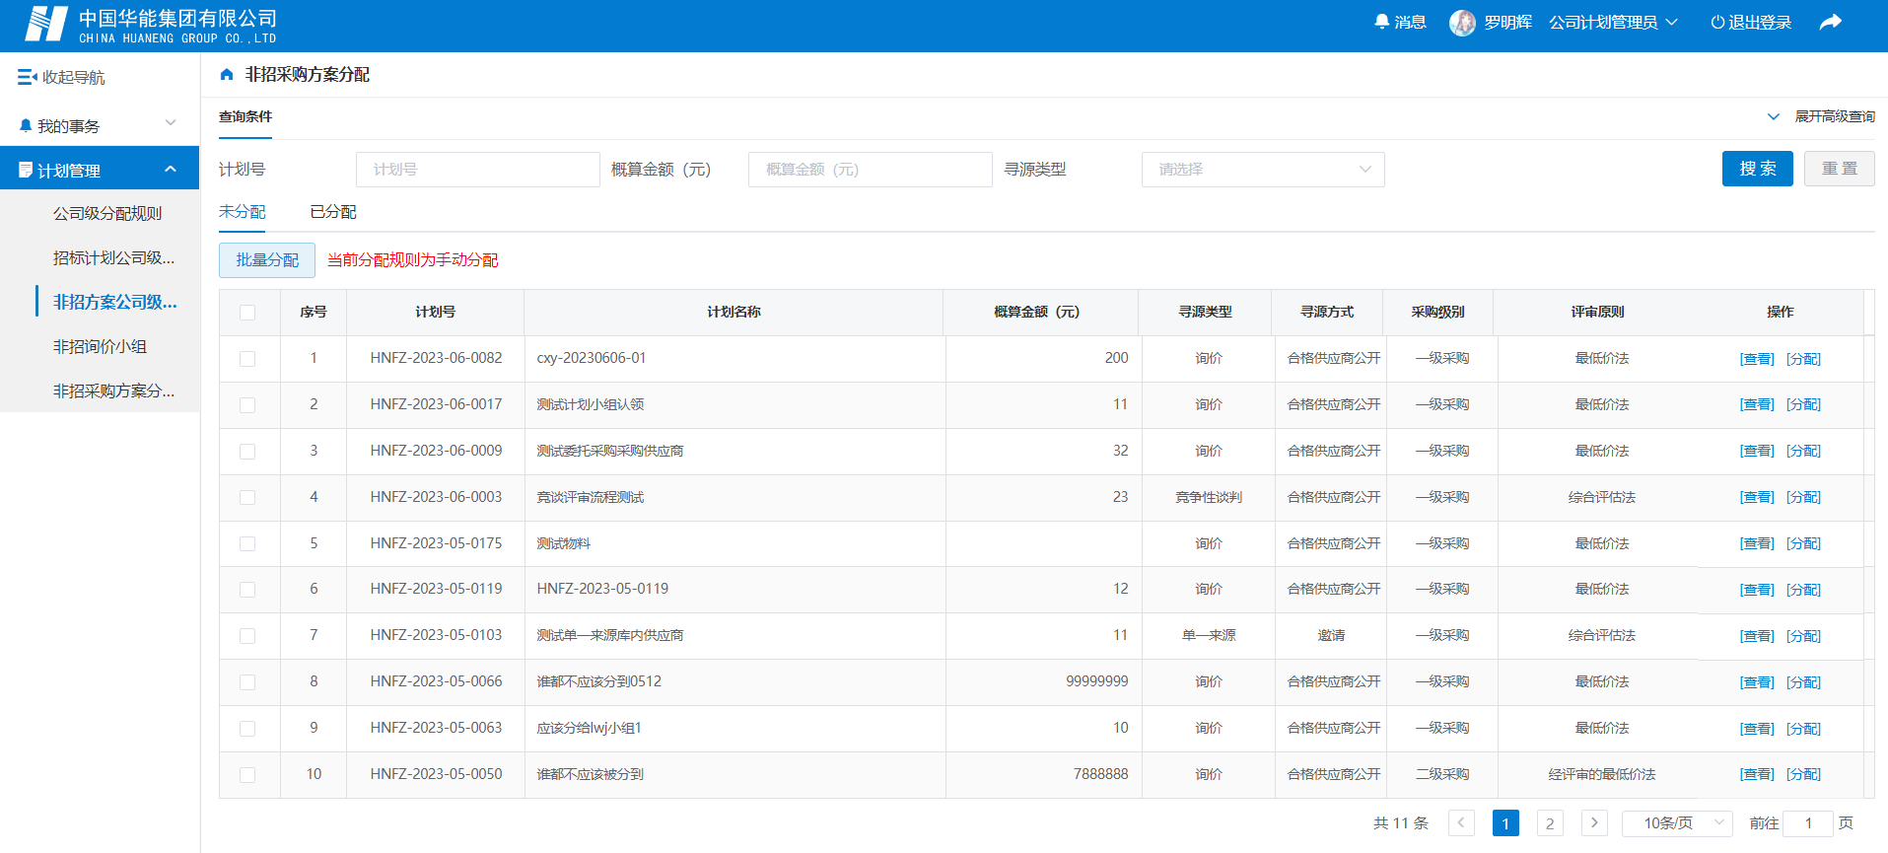
Task: Click into the 计划号 input field
Action: [478, 170]
